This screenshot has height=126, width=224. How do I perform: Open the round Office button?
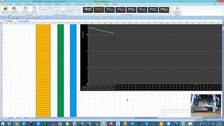point(2,2)
